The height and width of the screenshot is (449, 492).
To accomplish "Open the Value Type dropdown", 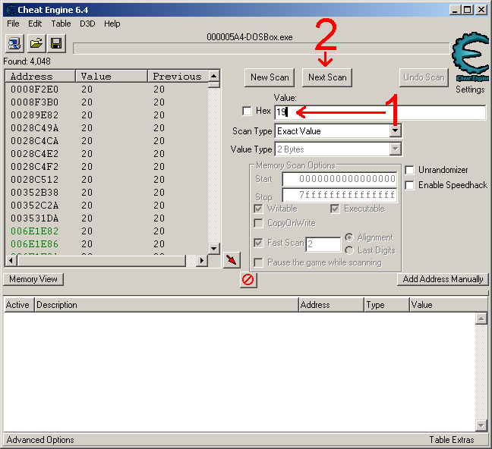I will click(x=395, y=149).
